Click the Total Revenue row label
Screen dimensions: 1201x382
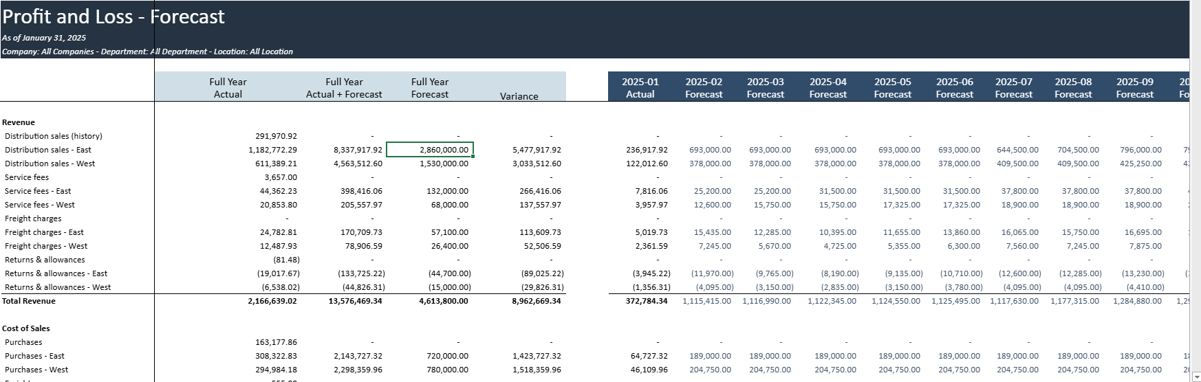(x=29, y=301)
